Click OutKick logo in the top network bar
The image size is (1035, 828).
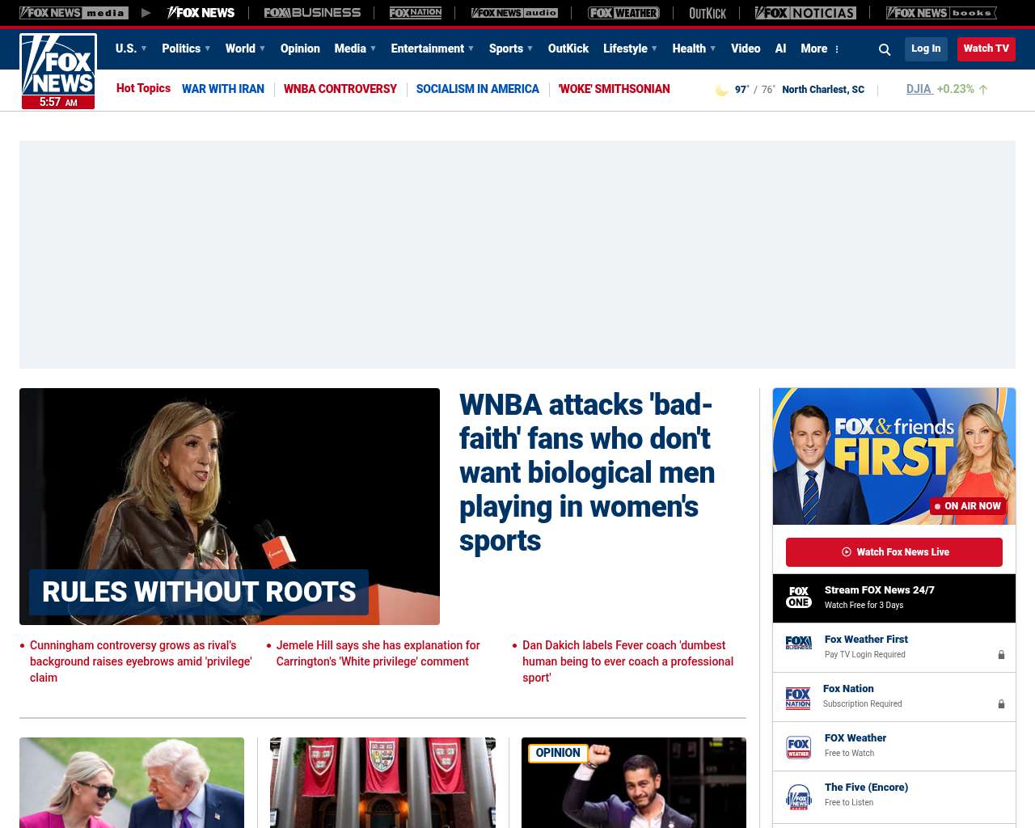coord(708,13)
